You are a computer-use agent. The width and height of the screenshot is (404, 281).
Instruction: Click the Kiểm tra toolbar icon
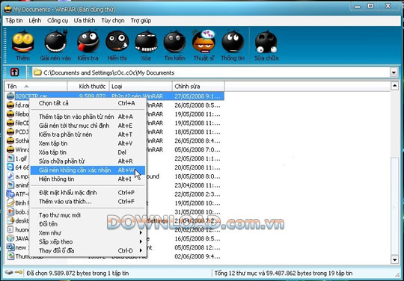(x=88, y=42)
